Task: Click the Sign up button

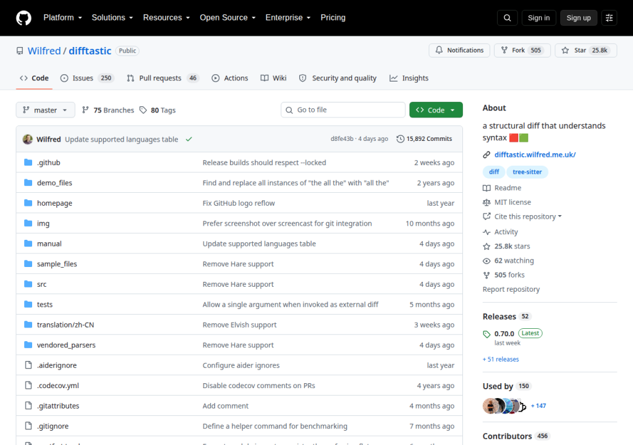Action: coord(579,18)
